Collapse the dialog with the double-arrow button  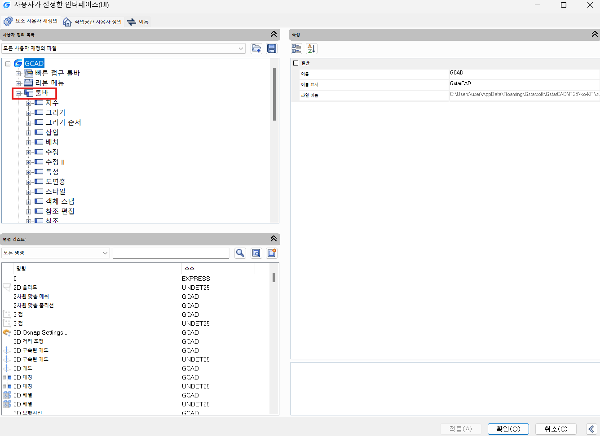(x=592, y=429)
